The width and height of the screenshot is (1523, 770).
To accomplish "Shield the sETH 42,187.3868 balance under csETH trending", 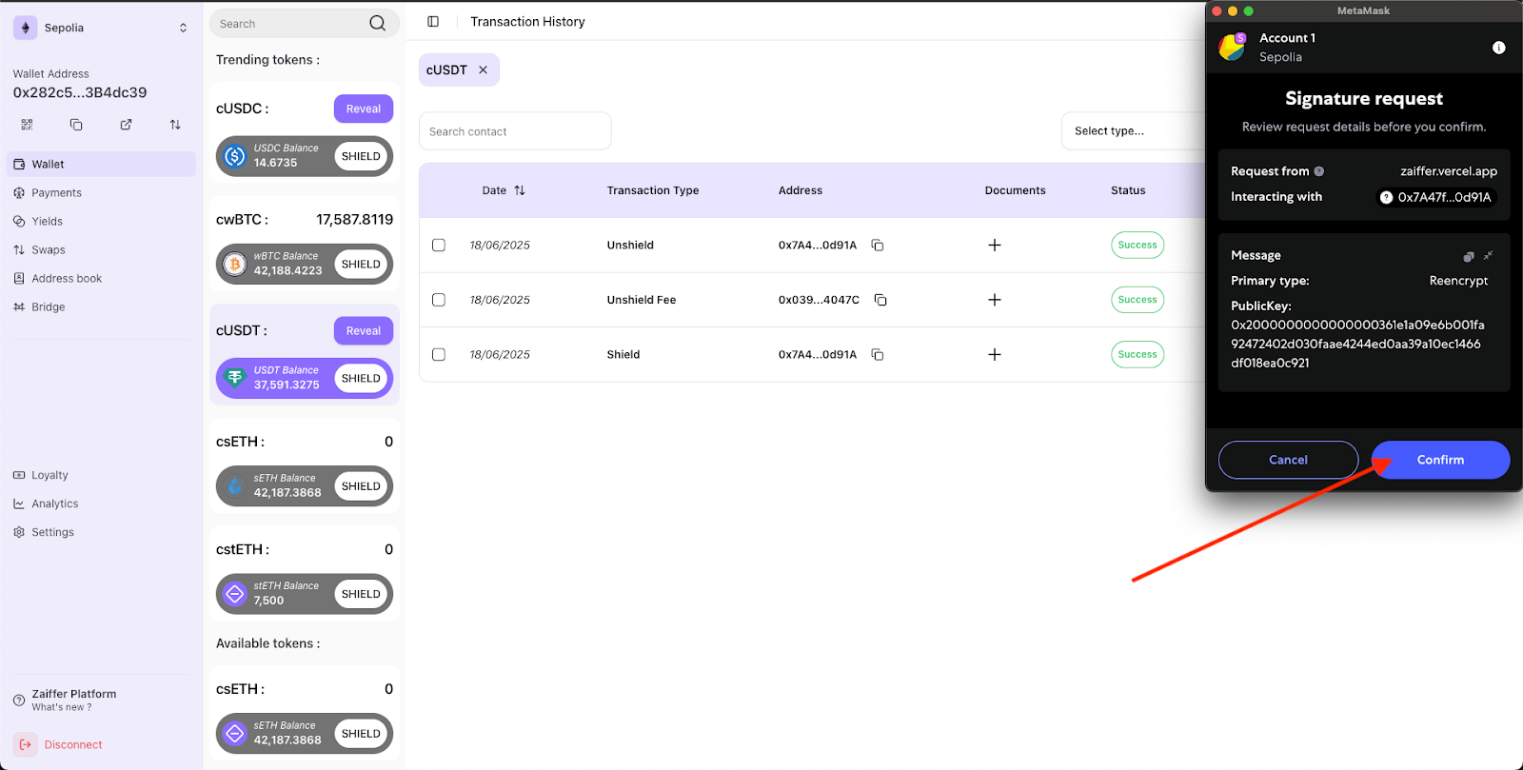I will click(361, 485).
